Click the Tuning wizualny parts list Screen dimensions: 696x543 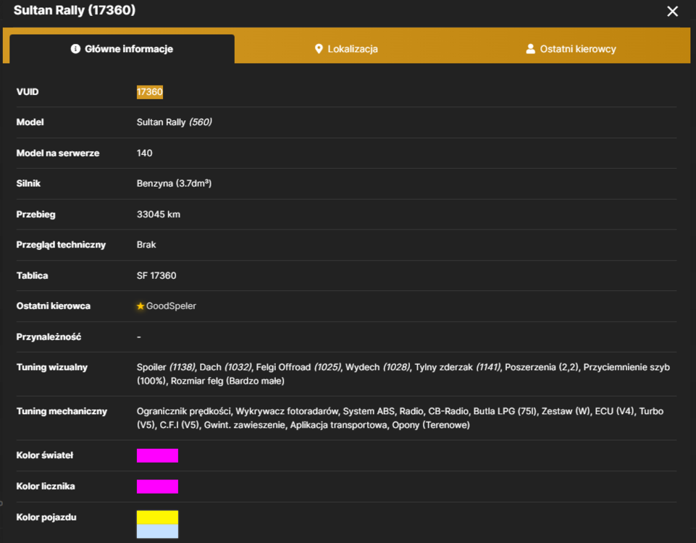403,374
